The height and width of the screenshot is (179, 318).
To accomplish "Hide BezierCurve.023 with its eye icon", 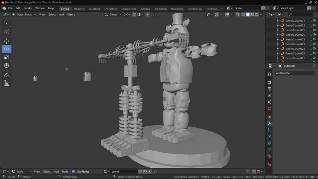I will click(x=314, y=48).
